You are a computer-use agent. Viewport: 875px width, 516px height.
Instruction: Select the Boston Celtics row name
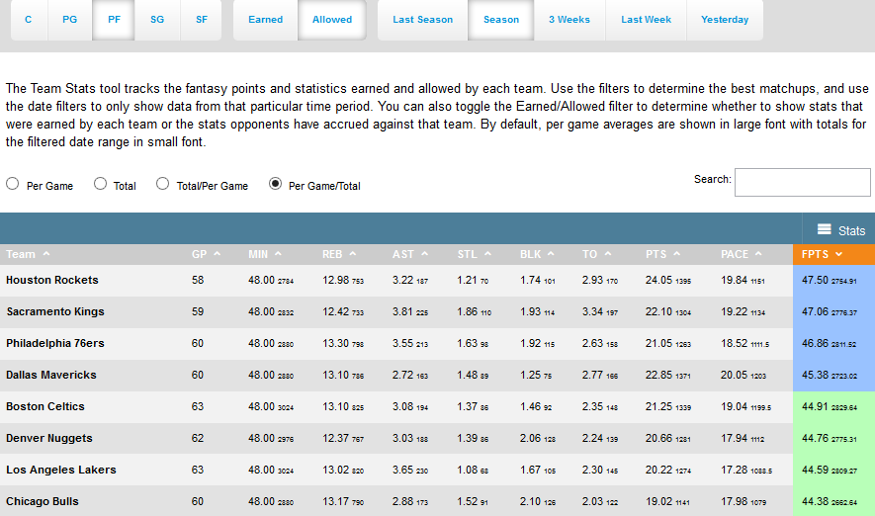(x=45, y=406)
